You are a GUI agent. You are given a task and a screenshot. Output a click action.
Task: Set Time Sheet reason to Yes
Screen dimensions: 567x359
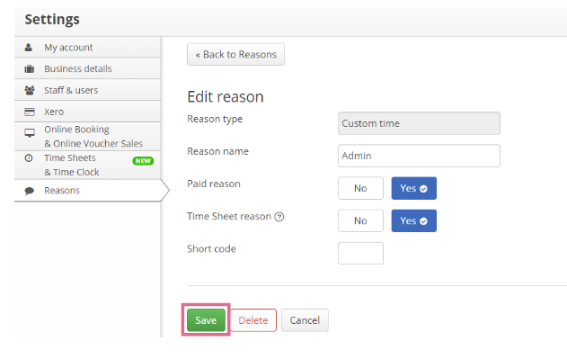coord(413,220)
